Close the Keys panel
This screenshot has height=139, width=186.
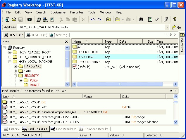(67, 42)
